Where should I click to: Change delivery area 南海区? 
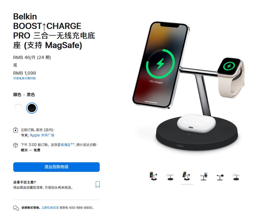(66, 145)
